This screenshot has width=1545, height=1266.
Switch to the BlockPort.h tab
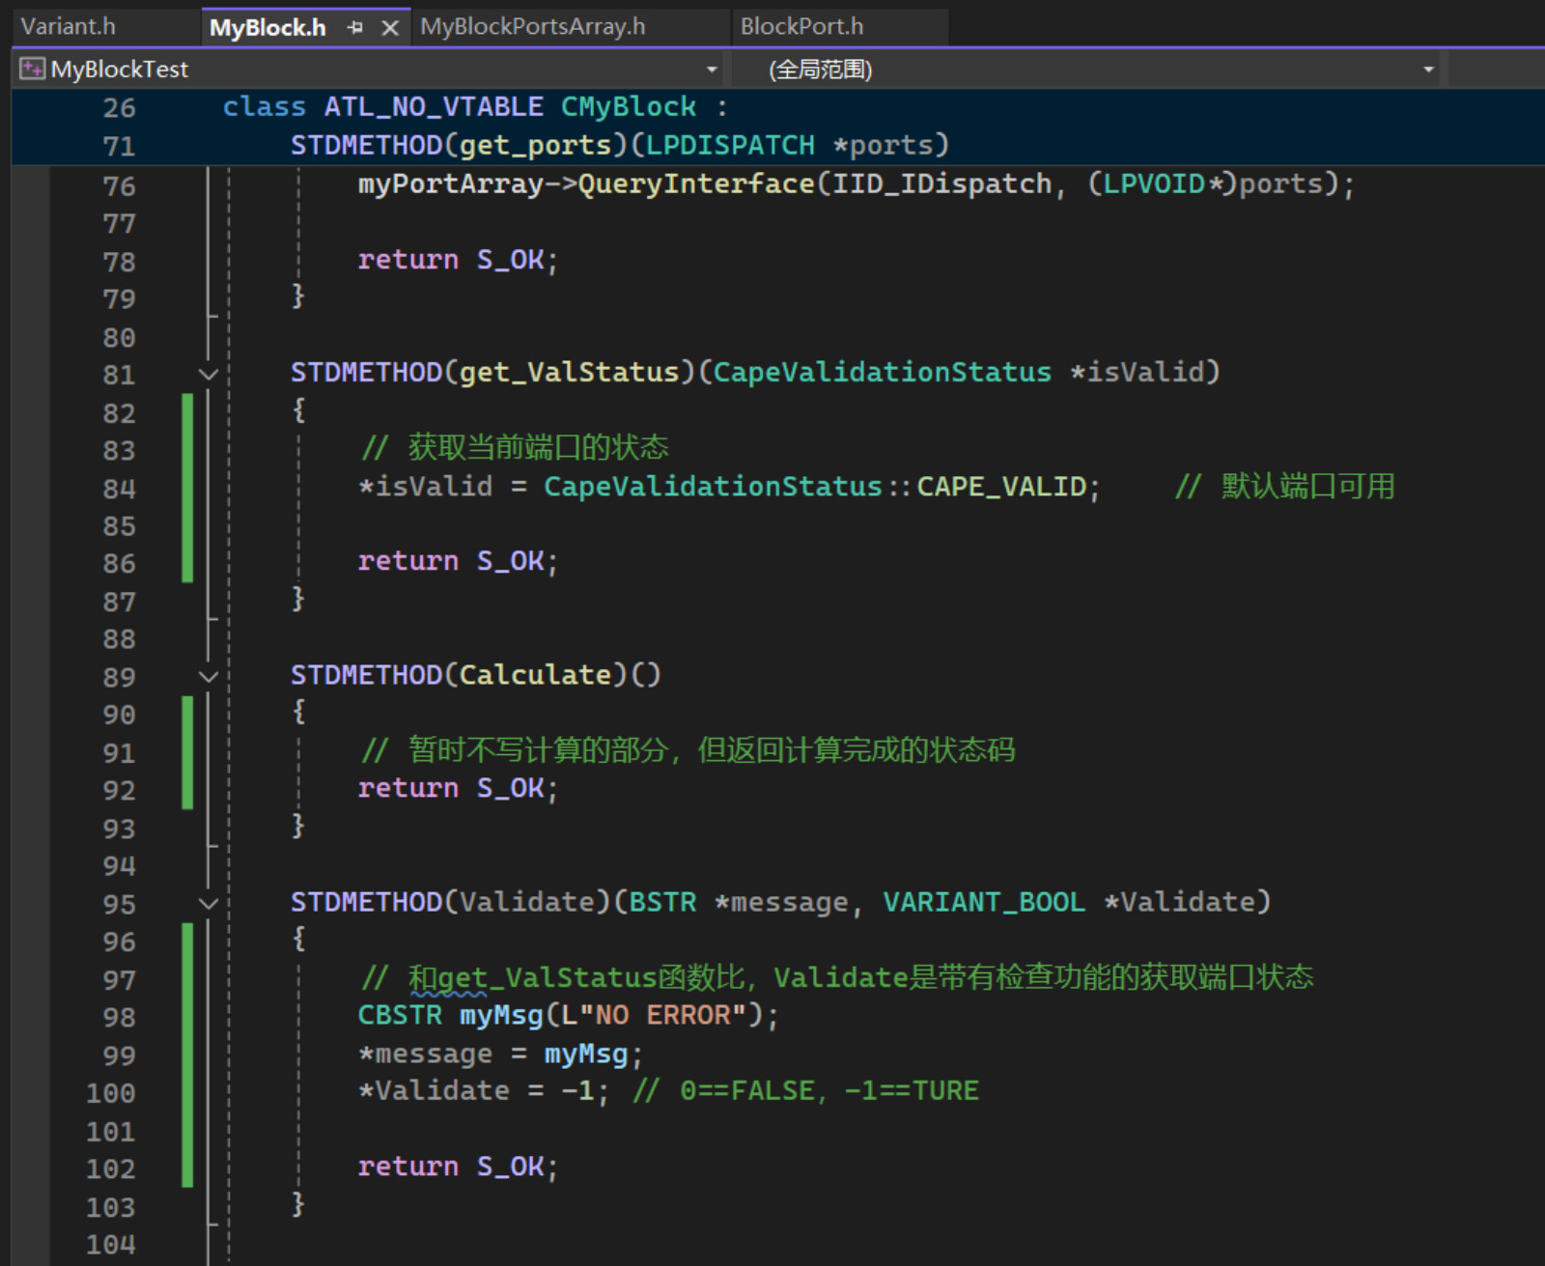pyautogui.click(x=801, y=26)
